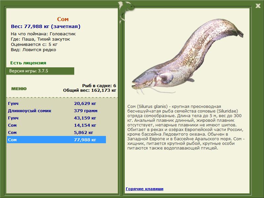Close the fish info window with X
Viewport: 264px width, 198px height.
(x=258, y=5)
